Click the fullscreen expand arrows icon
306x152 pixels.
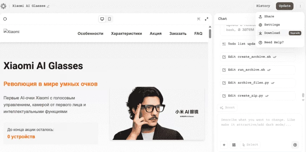[207, 19]
